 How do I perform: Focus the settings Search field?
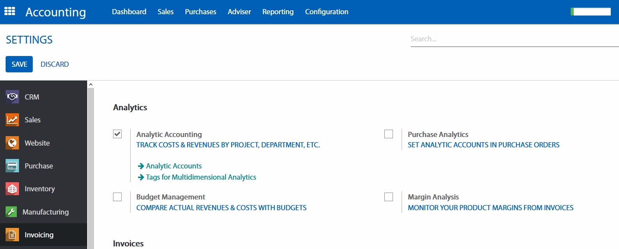pos(513,39)
